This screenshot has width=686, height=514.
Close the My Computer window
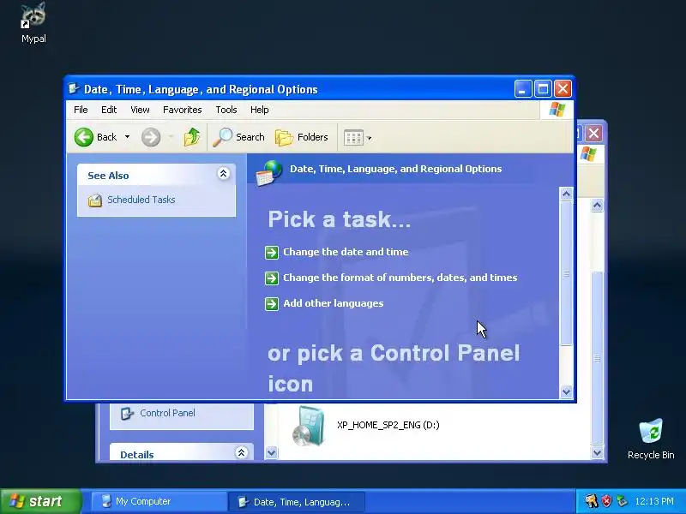point(593,133)
